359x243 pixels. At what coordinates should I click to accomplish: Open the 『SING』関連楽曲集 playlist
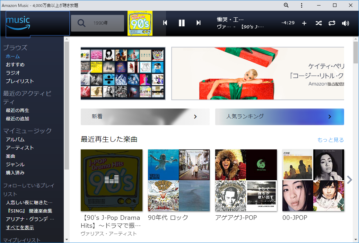coord(29,211)
